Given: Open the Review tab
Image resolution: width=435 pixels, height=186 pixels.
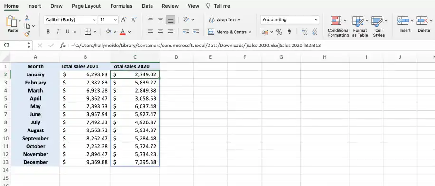Looking at the screenshot, I should click(170, 6).
